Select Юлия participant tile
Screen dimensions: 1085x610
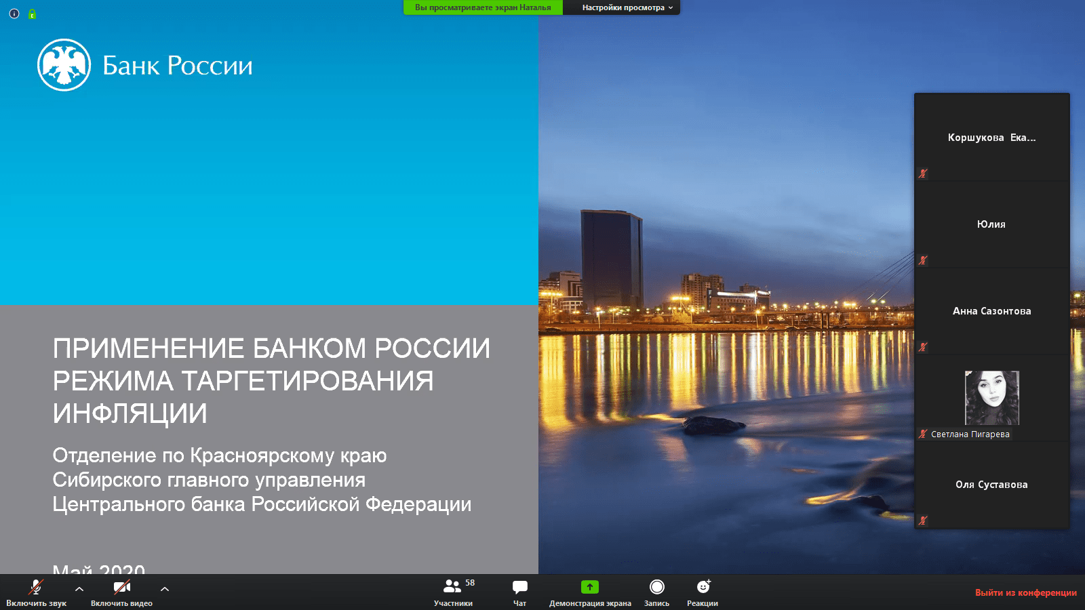(992, 224)
